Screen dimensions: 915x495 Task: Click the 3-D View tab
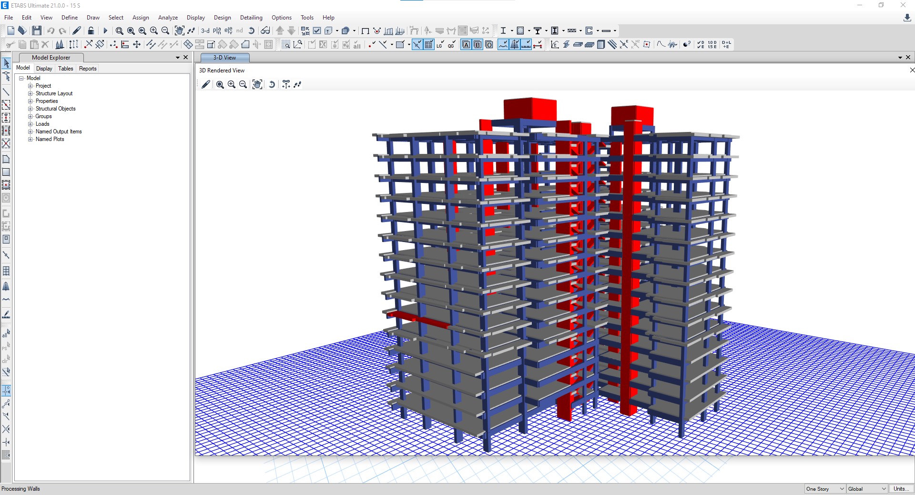pos(224,58)
